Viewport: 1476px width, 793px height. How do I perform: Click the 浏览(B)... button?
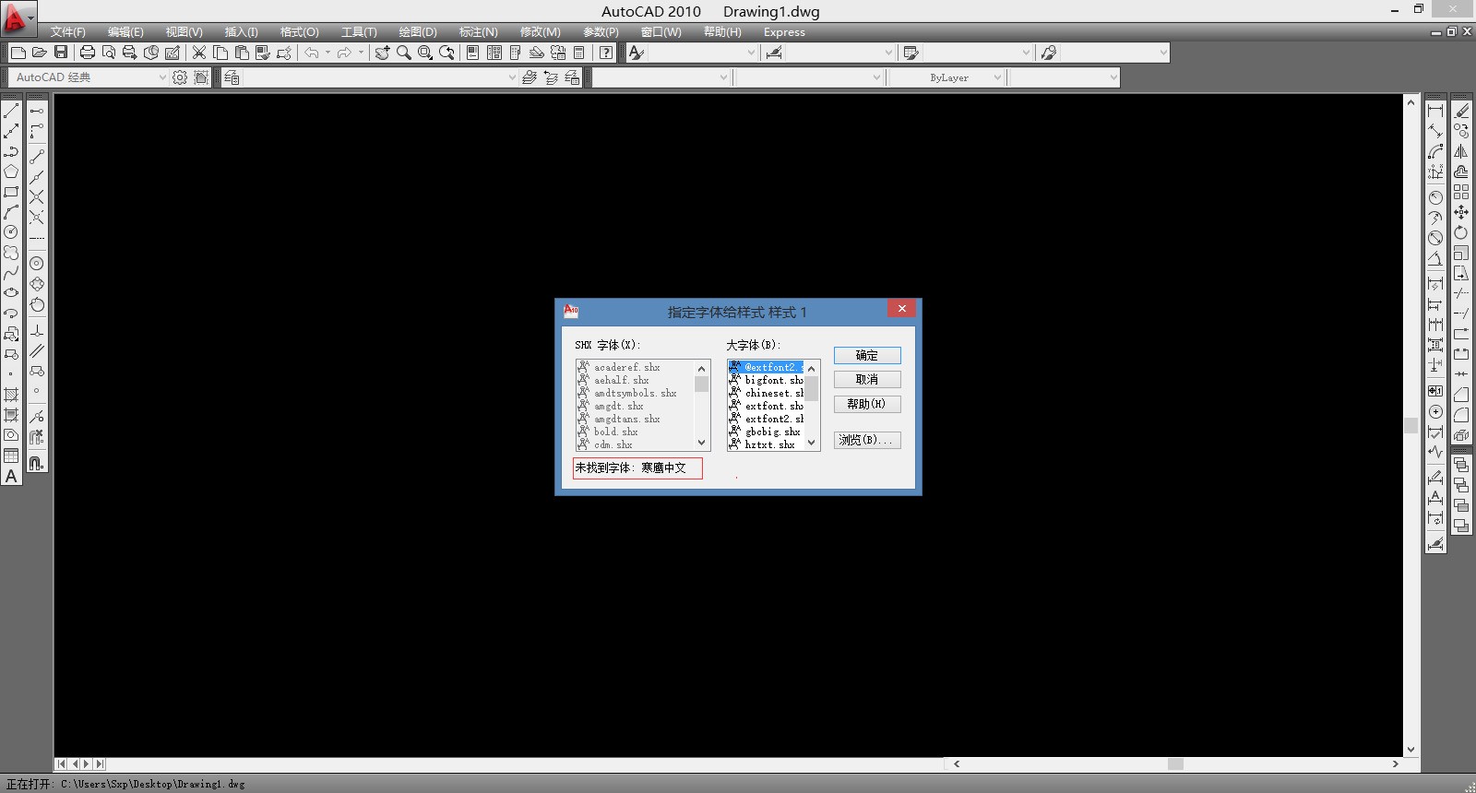pos(867,440)
